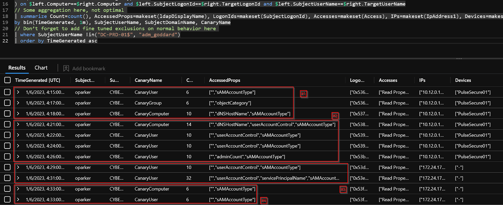Expand the 4:15:00 CanaryUser row
The height and width of the screenshot is (205, 503).
(x=18, y=92)
